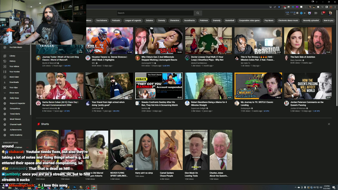338x190 pixels.
Task: Open the Camel Spiders Chase People short
Action: tap(171, 150)
